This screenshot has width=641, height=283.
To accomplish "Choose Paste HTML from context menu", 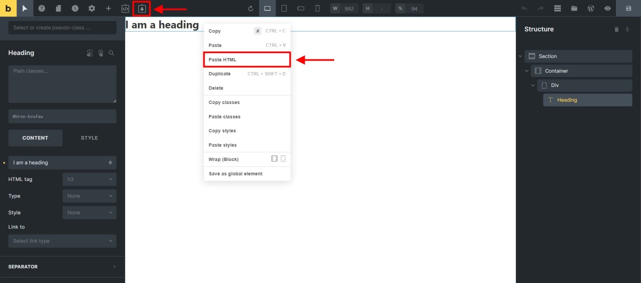I will [x=247, y=59].
